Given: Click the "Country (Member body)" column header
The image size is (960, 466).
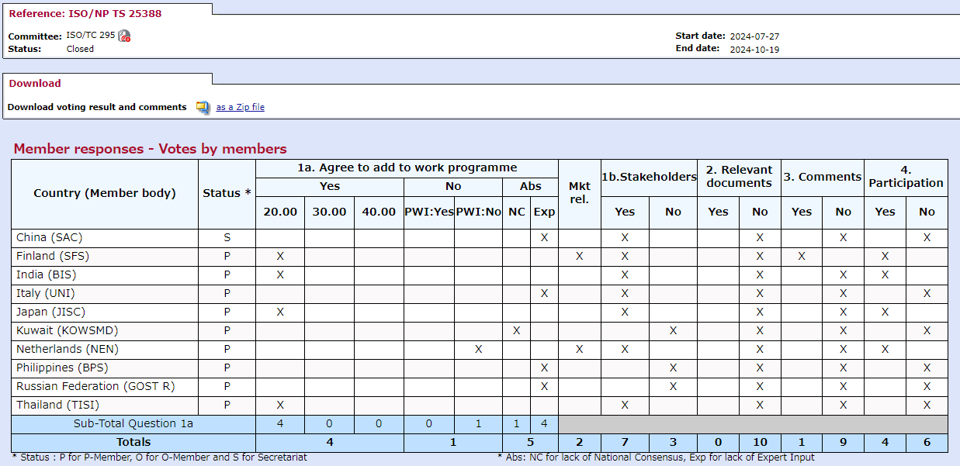Looking at the screenshot, I should pyautogui.click(x=105, y=193).
